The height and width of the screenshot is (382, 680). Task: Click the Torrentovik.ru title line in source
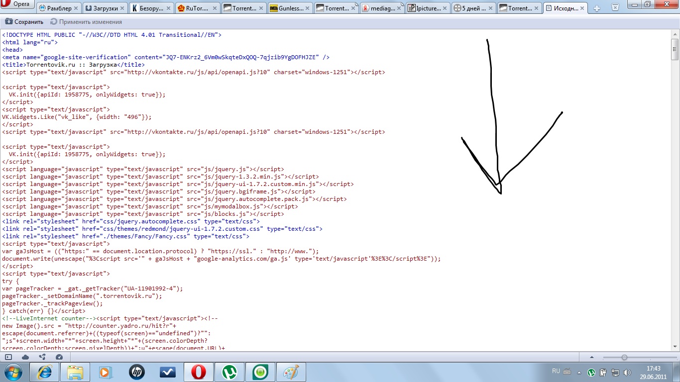tap(73, 65)
